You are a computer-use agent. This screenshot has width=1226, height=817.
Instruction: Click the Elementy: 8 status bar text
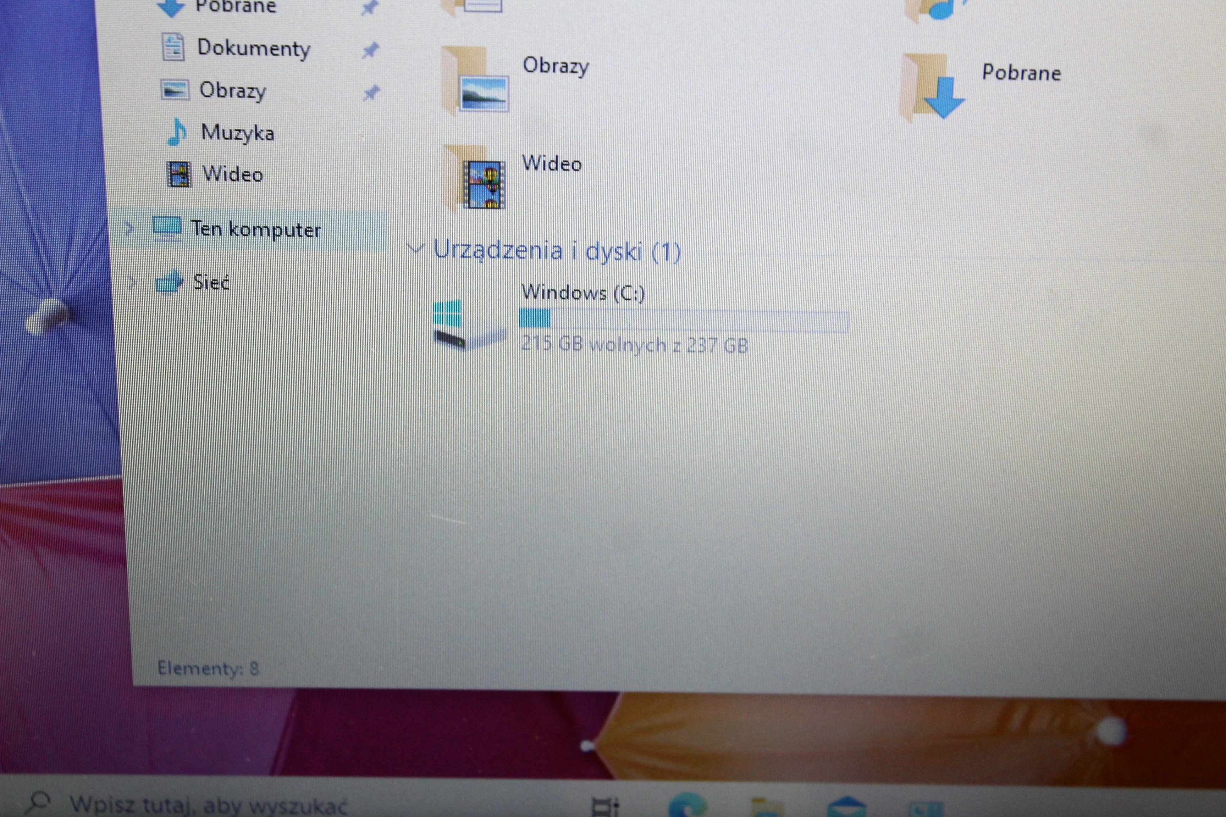(x=208, y=668)
